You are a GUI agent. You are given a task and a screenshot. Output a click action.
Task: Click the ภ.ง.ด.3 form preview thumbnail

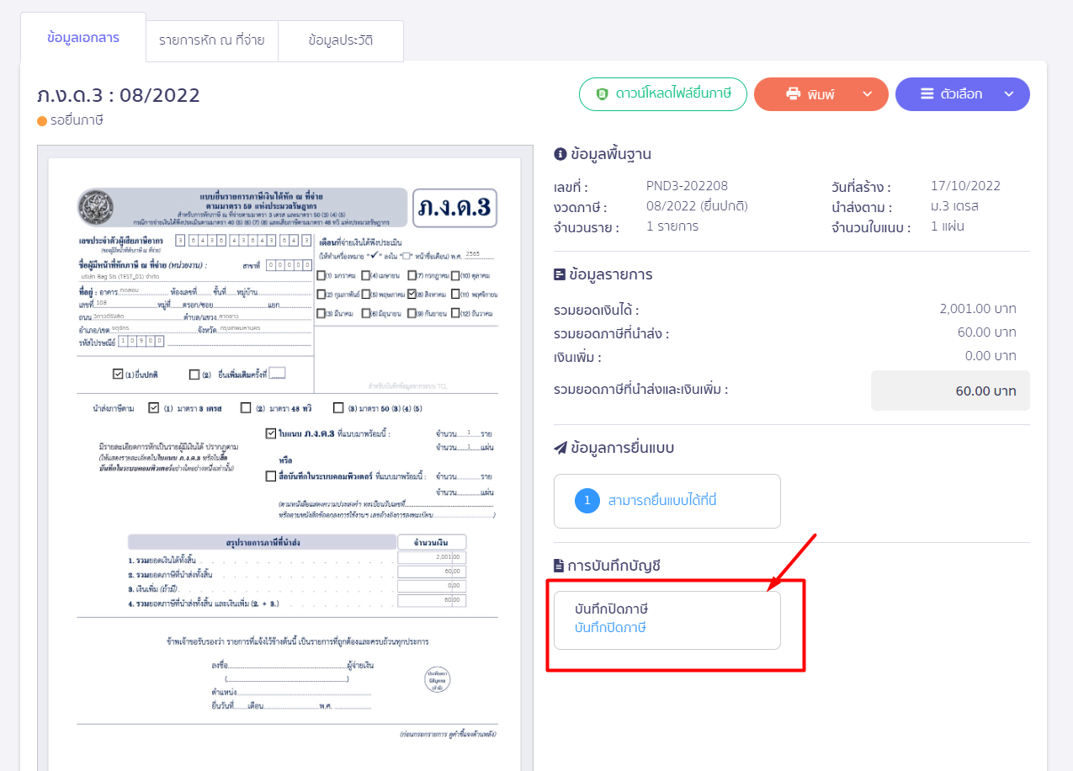(284, 463)
